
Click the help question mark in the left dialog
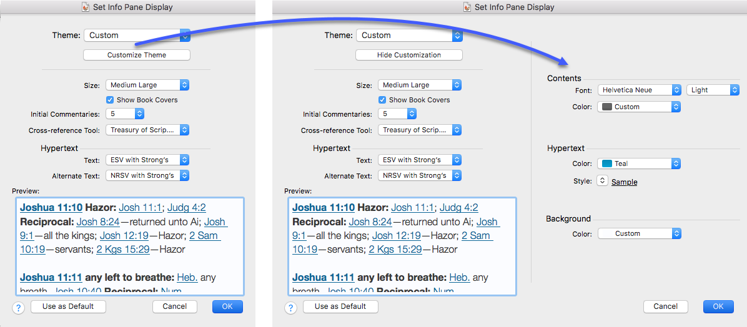pyautogui.click(x=19, y=307)
